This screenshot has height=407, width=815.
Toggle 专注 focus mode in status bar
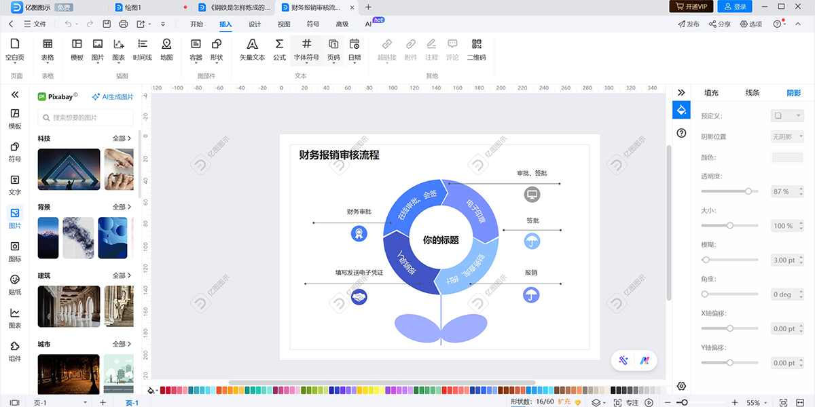[x=627, y=403]
